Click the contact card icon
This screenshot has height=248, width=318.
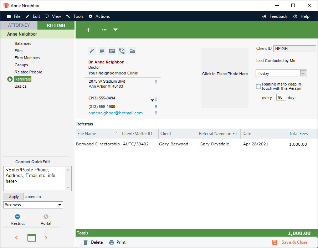pos(112,51)
